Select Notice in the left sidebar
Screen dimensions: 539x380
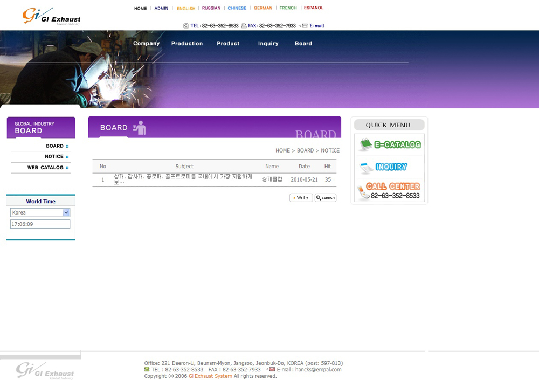tap(54, 157)
